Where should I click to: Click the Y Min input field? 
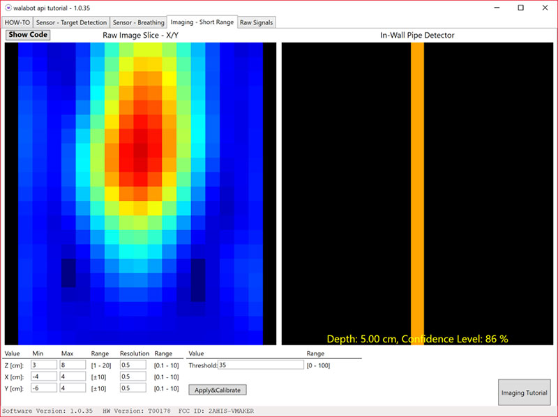(x=42, y=388)
